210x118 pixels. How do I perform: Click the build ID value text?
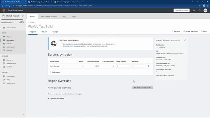[170, 53]
